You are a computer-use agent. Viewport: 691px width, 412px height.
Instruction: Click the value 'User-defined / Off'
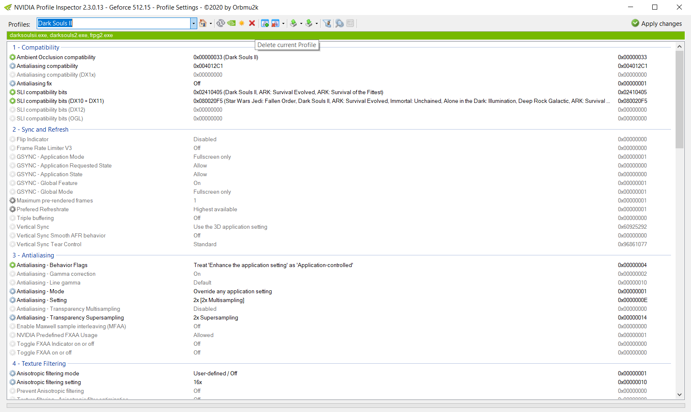tap(215, 373)
